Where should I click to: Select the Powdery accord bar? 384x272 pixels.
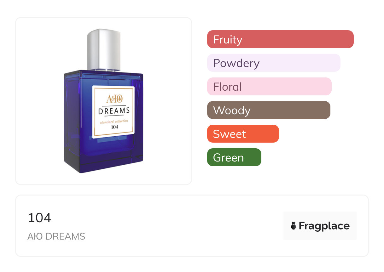coord(274,63)
